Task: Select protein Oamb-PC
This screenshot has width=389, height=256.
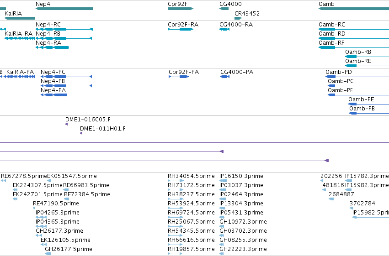Action: pos(358,86)
